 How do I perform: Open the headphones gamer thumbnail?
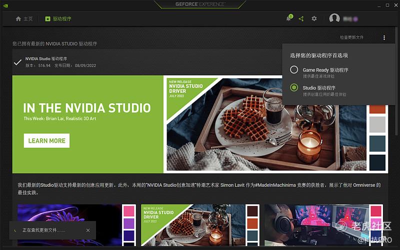[x=316, y=225]
